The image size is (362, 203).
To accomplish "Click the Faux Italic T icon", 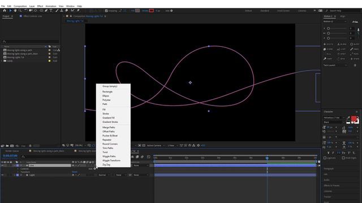I will pyautogui.click(x=333, y=153).
